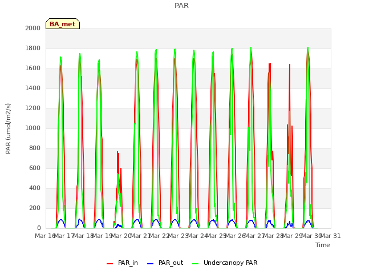Click the low Mar 20 PAR_in peak
The image size is (365, 274).
tap(118, 152)
